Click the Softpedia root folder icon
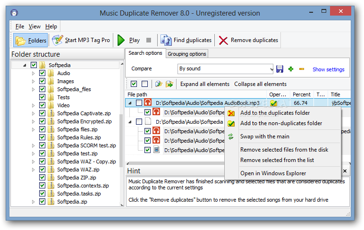Screen dimensions: 364x230 pyautogui.click(x=42, y=65)
